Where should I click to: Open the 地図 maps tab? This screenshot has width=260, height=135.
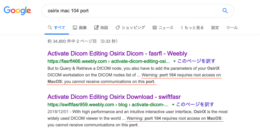101,28
